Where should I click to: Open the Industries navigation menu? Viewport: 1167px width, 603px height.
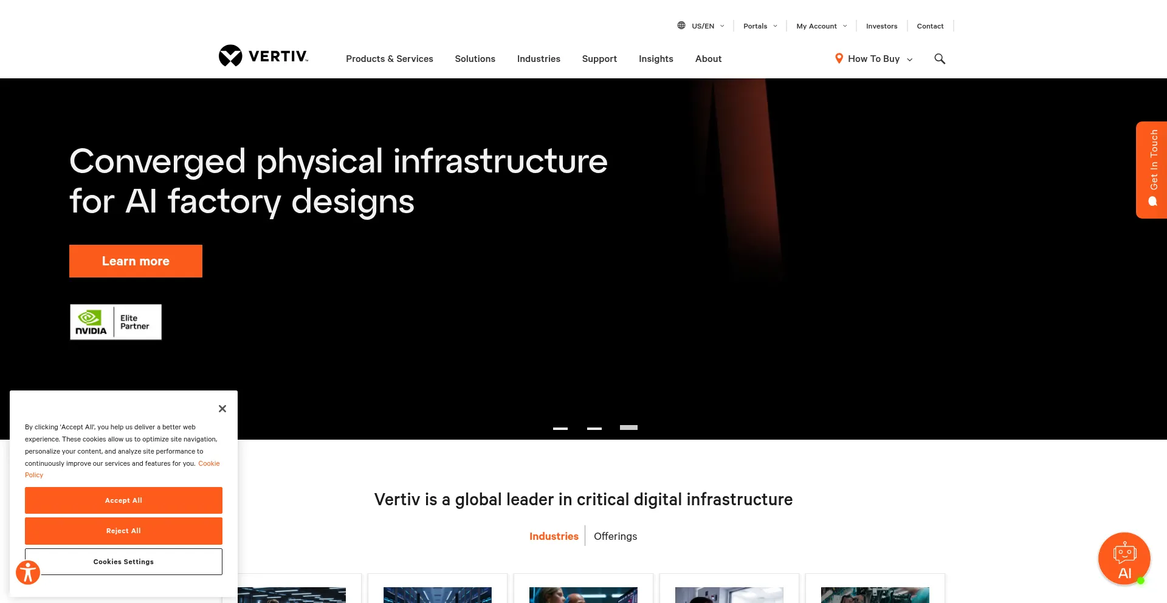(x=539, y=59)
